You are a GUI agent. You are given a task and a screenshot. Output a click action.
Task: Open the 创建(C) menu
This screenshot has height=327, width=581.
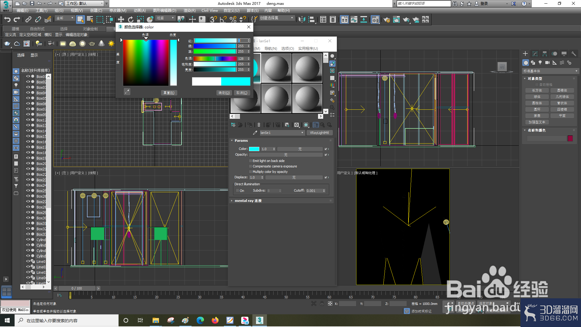(x=96, y=11)
